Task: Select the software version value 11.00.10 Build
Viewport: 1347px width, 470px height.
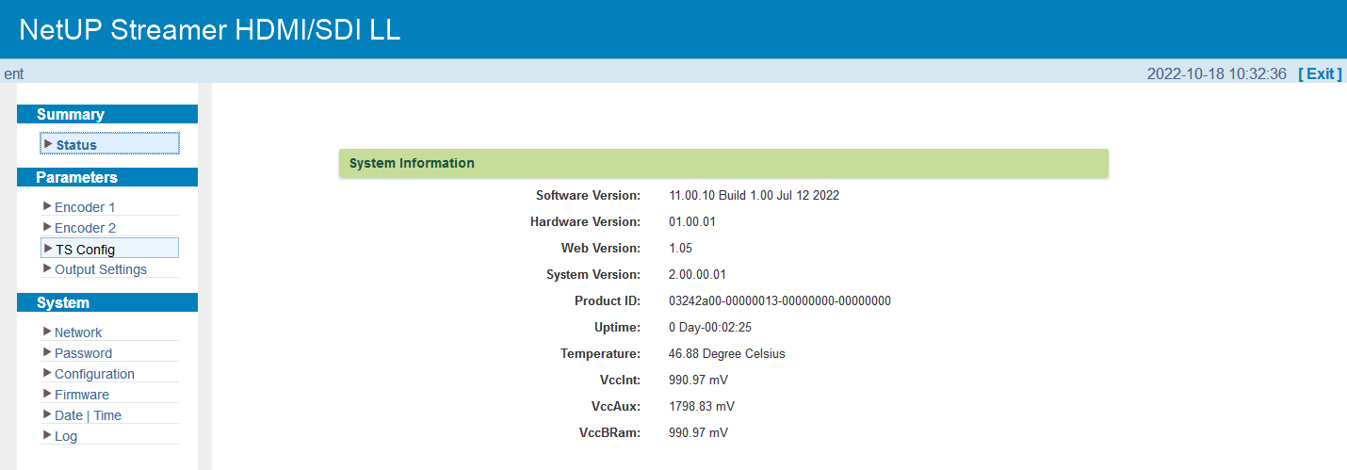Action: [x=754, y=196]
